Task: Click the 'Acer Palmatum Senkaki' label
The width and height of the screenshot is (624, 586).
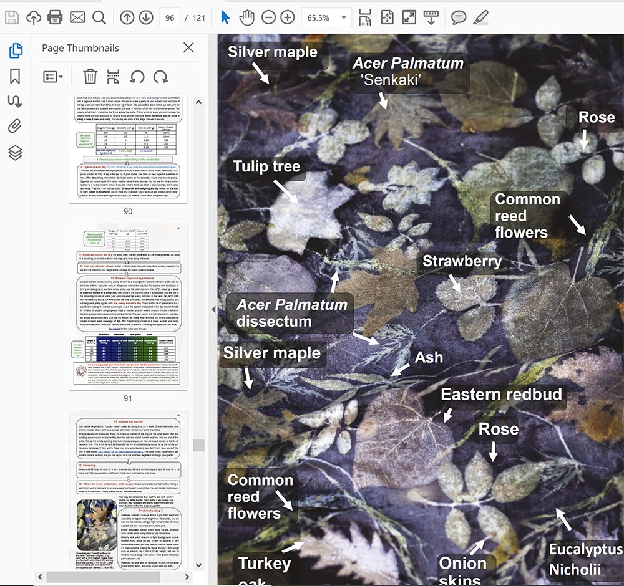Action: coord(408,72)
